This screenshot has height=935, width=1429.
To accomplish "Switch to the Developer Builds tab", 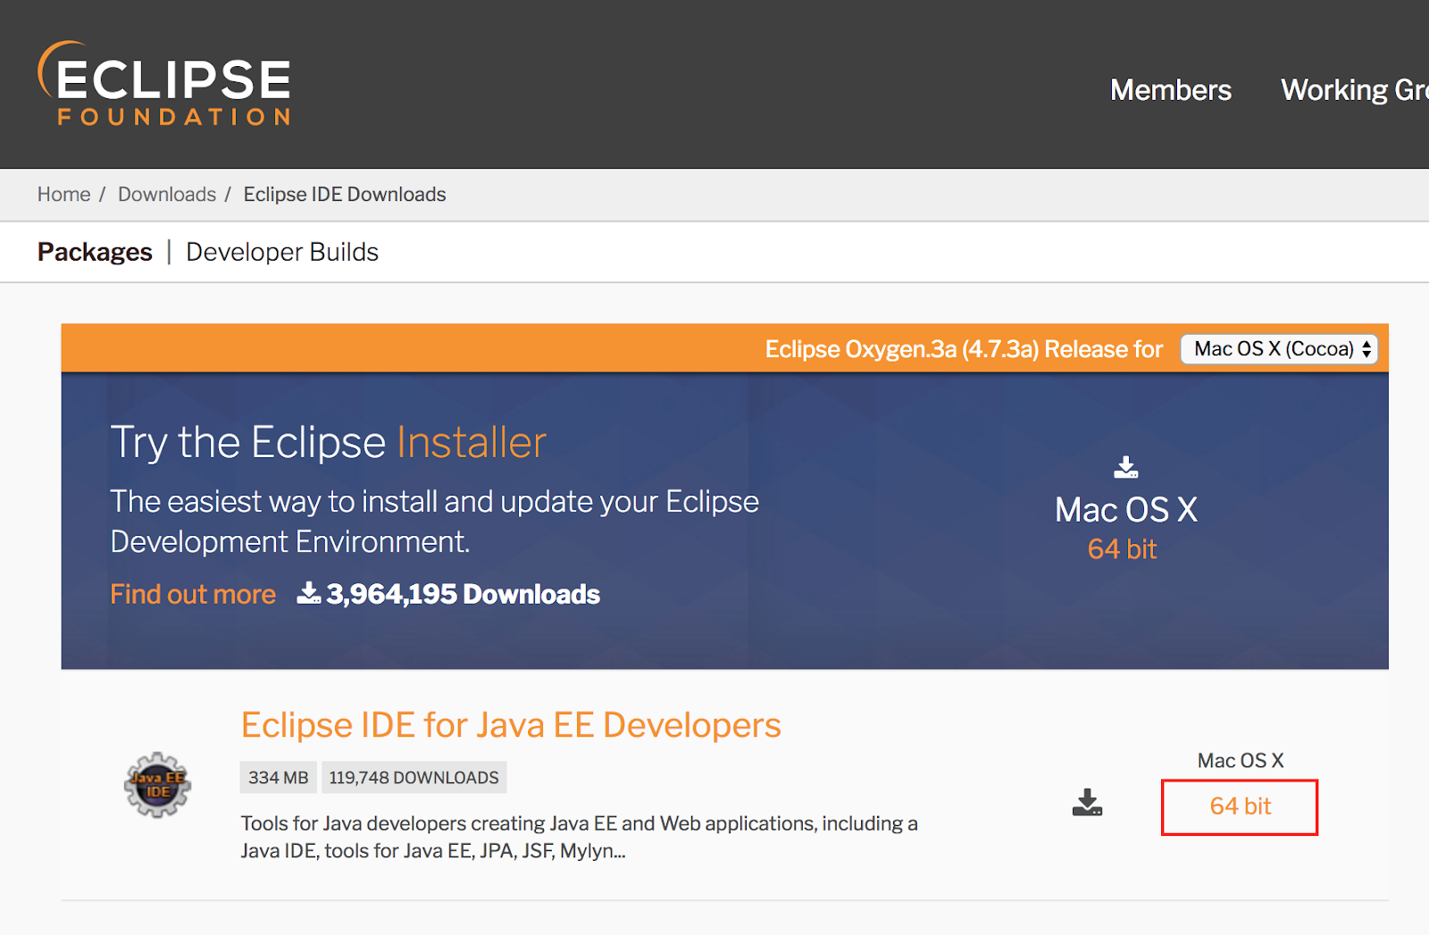I will pyautogui.click(x=282, y=252).
